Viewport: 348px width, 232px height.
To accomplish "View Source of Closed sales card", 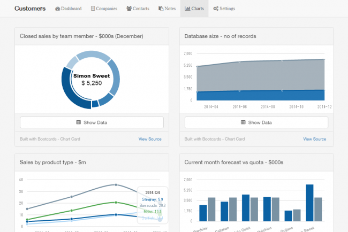I will (x=150, y=139).
